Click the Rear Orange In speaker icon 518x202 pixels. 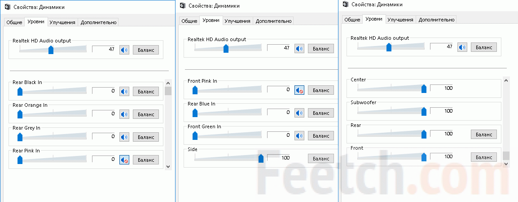(124, 114)
